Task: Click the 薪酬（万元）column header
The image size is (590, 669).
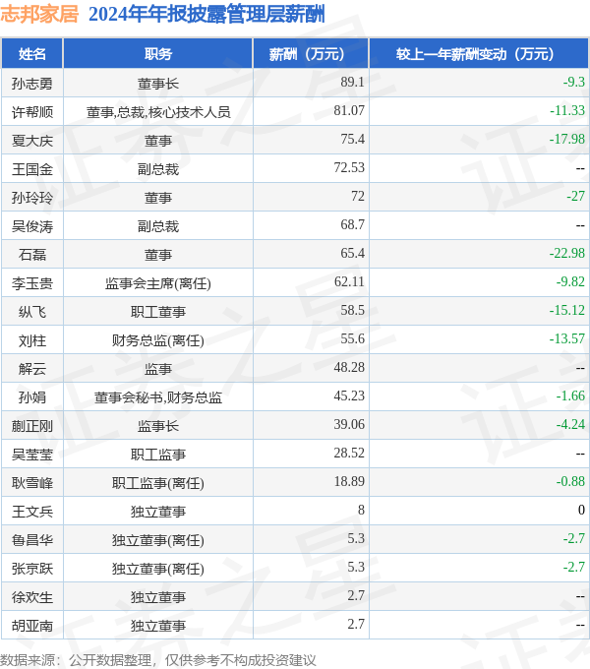Action: pyautogui.click(x=311, y=54)
